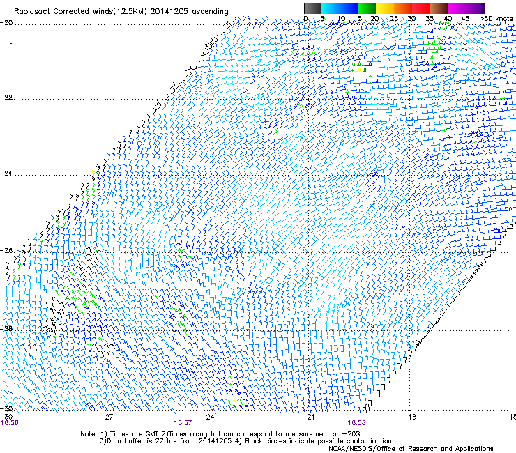This screenshot has width=516, height=453.
Task: Click the latitude label '-26'
Action: pos(6,251)
